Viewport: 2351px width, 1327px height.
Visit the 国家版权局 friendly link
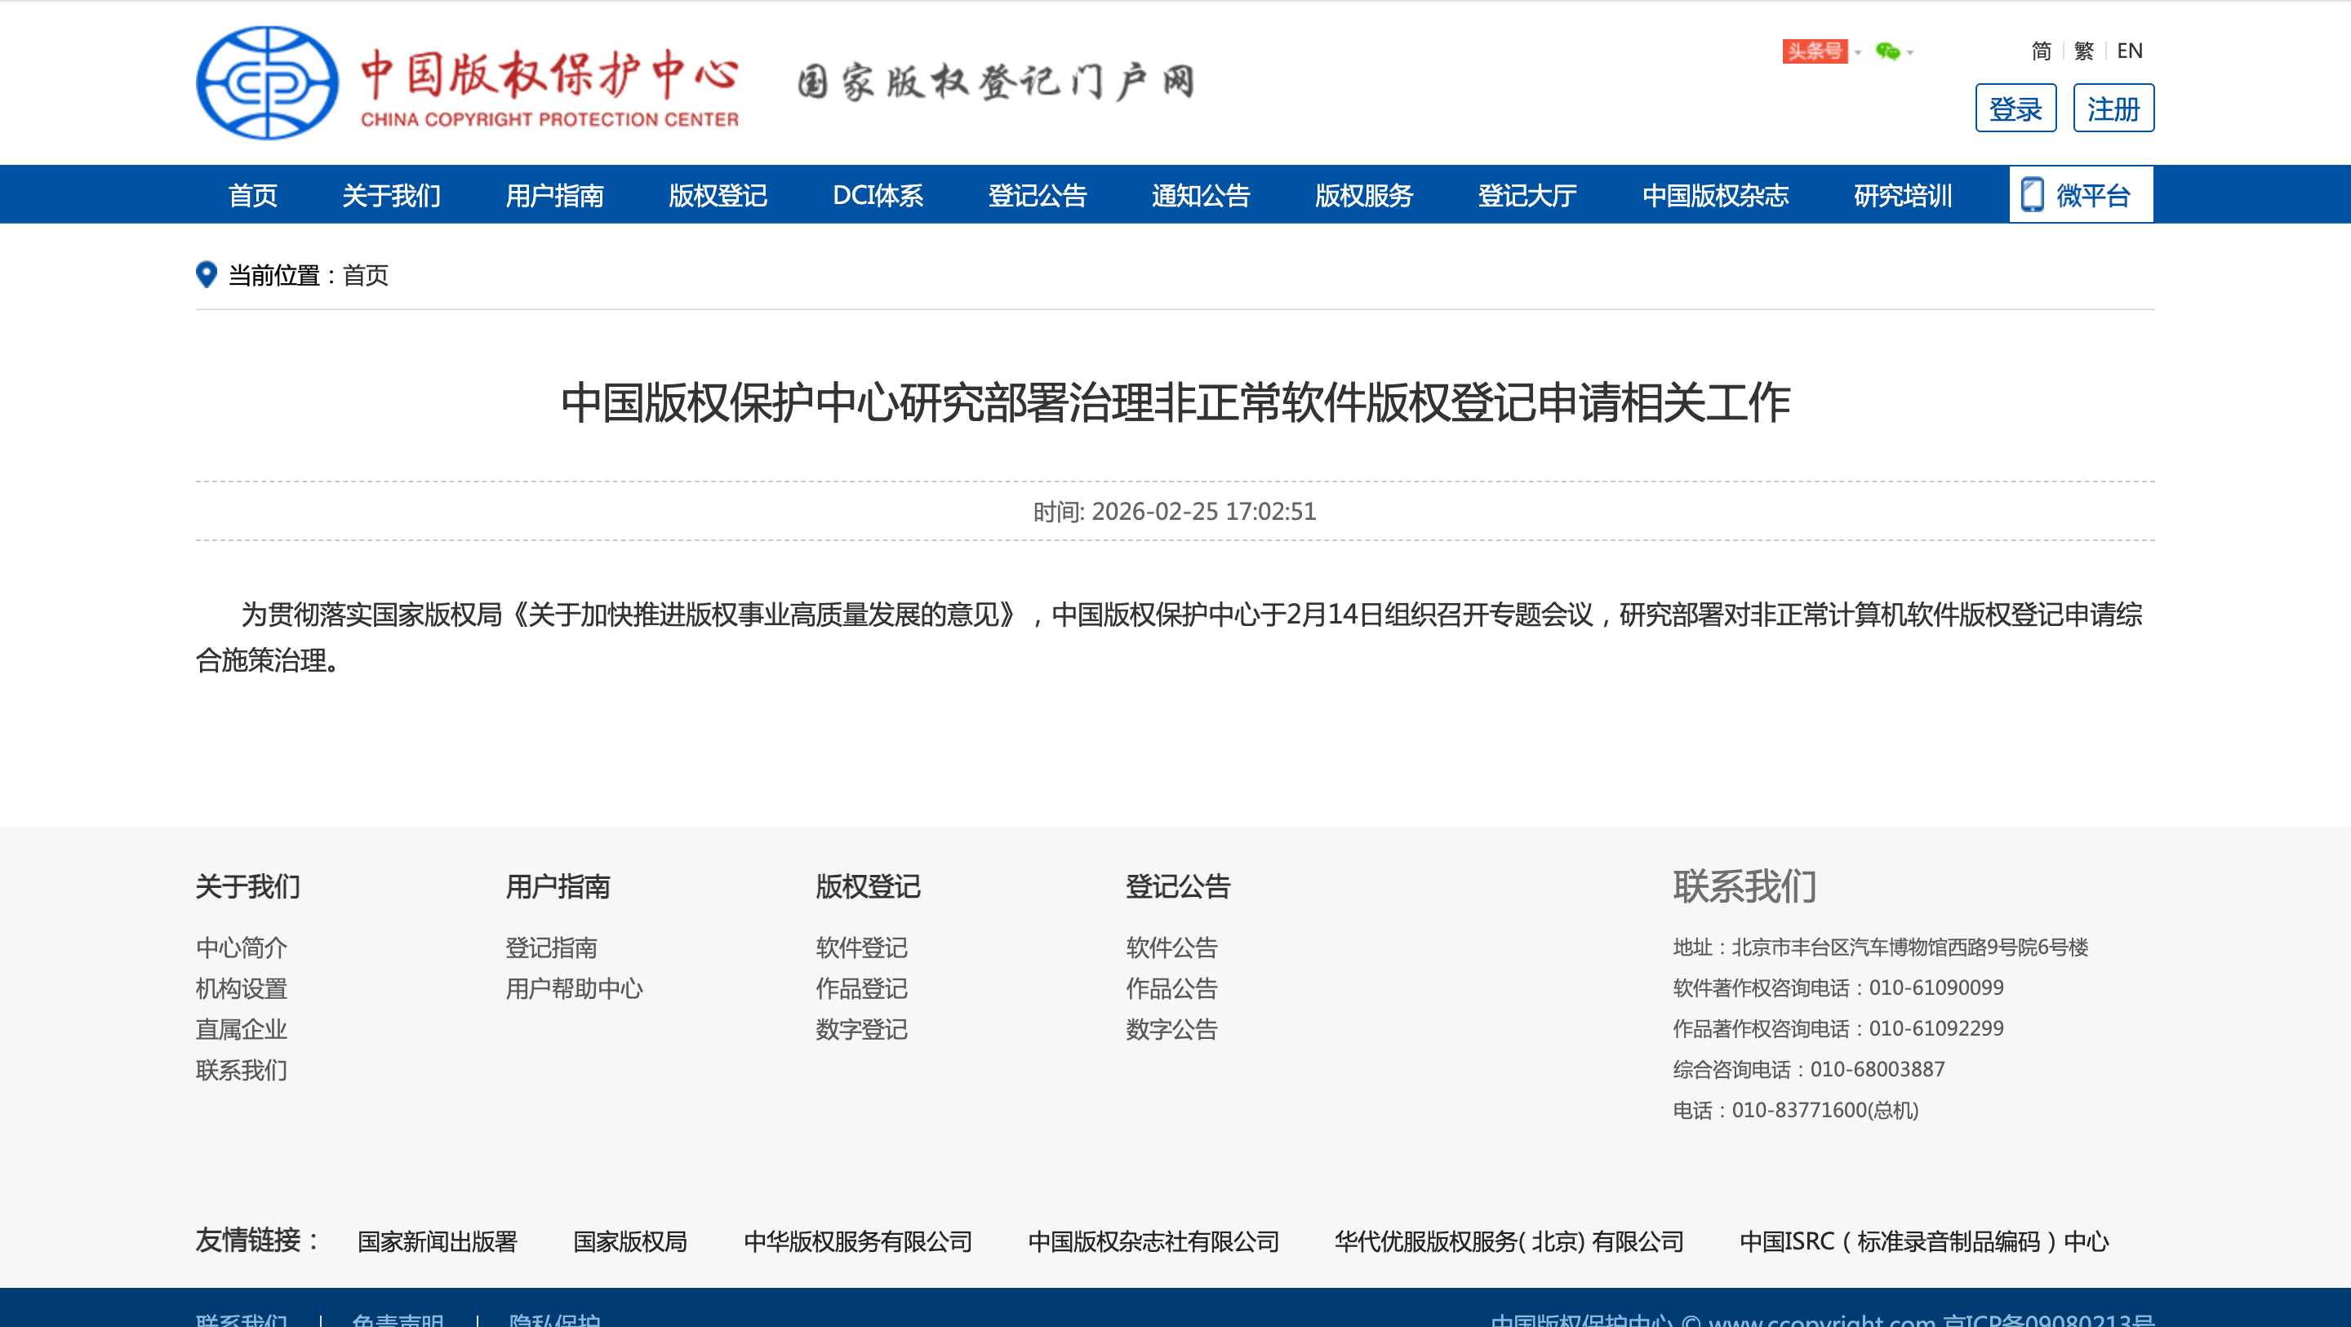[629, 1241]
